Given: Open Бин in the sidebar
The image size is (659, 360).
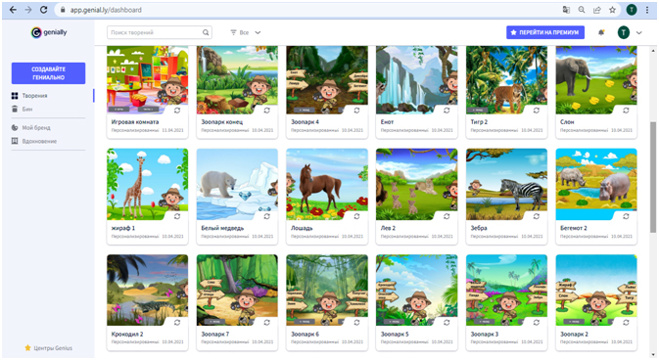Looking at the screenshot, I should click(x=23, y=110).
